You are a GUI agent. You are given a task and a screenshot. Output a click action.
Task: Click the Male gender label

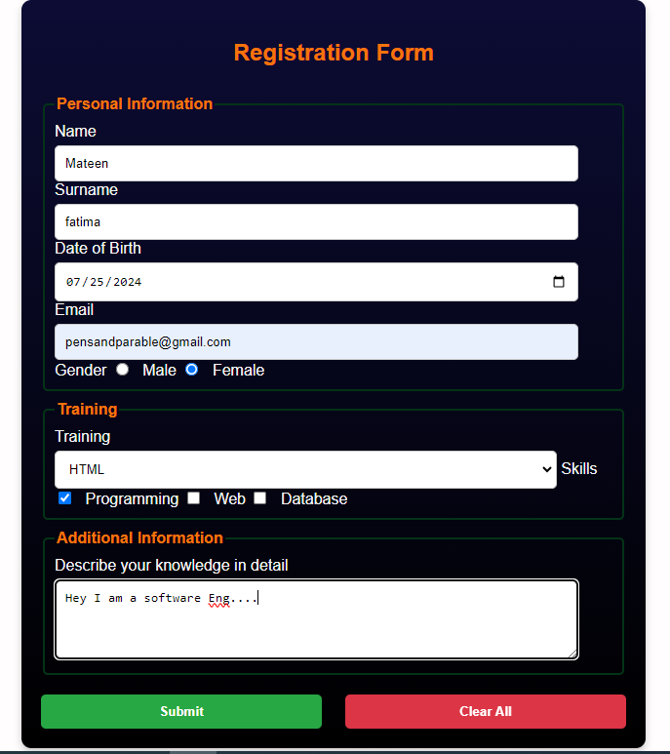pyautogui.click(x=159, y=371)
